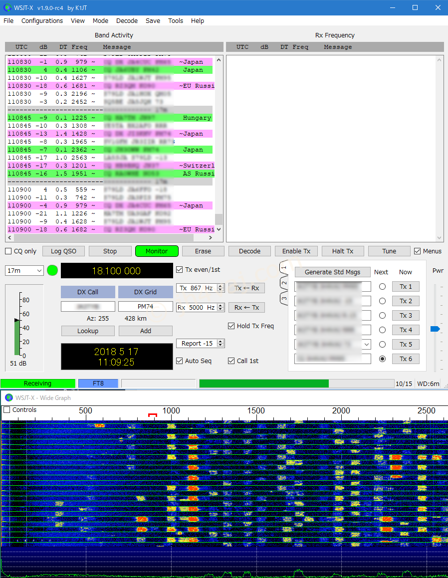Click the Tx ← Rx button
This screenshot has height=578, width=448.
pos(246,288)
